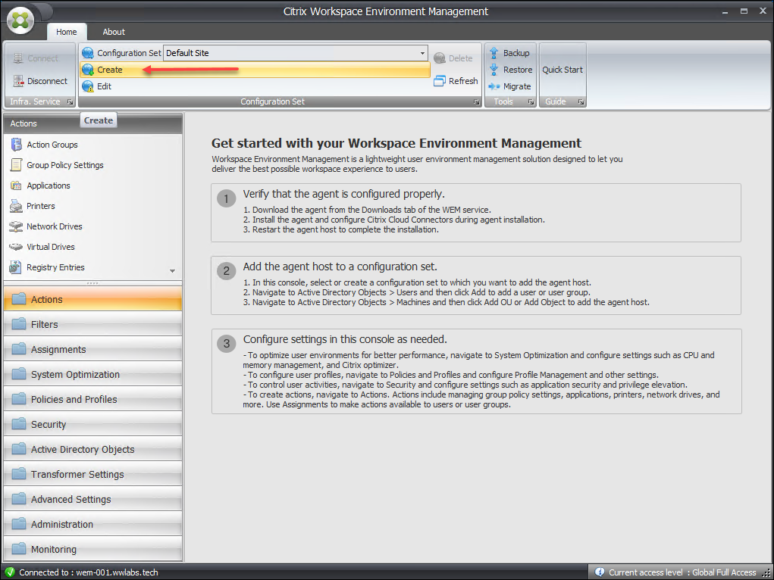Click the Printers icon
Image resolution: width=774 pixels, height=580 pixels.
pyautogui.click(x=16, y=206)
